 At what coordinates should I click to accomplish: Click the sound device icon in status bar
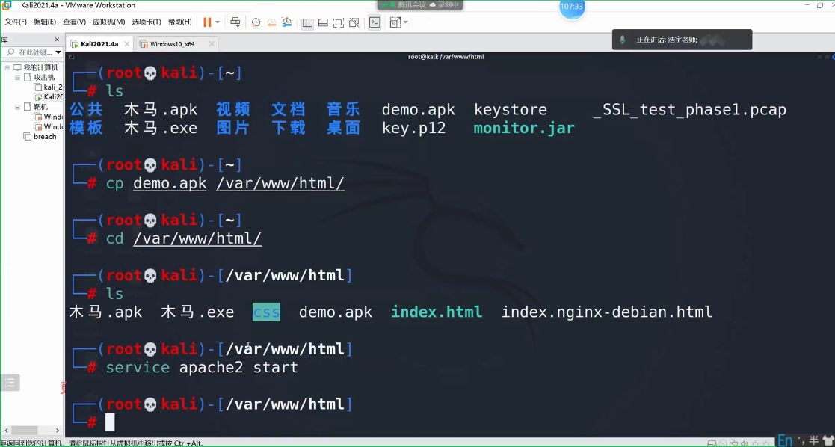tap(744, 442)
